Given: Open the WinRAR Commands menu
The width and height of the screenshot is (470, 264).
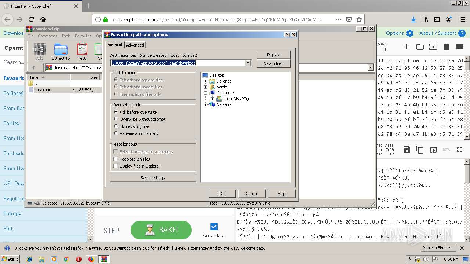Looking at the screenshot, I should 47,36.
